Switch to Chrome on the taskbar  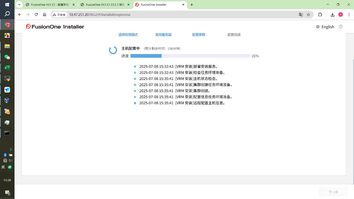7,25
